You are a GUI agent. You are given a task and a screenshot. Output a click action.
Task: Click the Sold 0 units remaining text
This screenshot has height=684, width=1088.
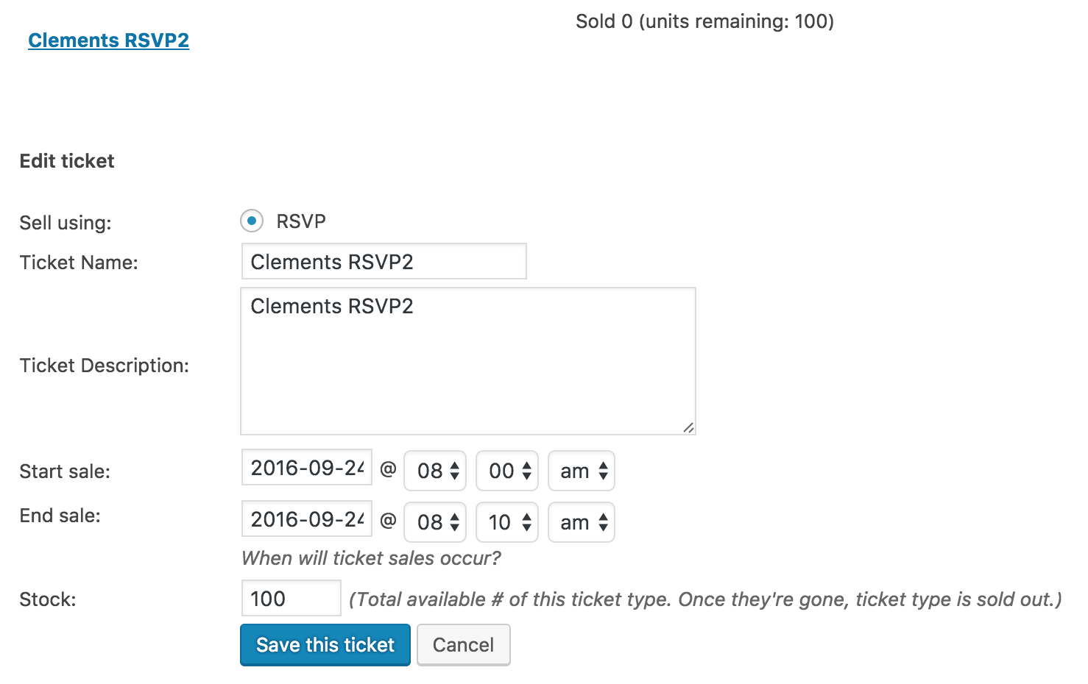pos(704,21)
